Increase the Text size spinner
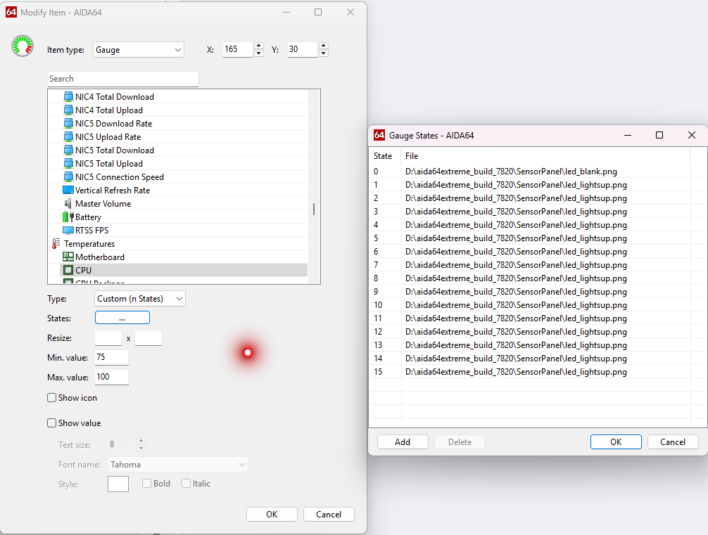This screenshot has width=708, height=535. pyautogui.click(x=141, y=440)
